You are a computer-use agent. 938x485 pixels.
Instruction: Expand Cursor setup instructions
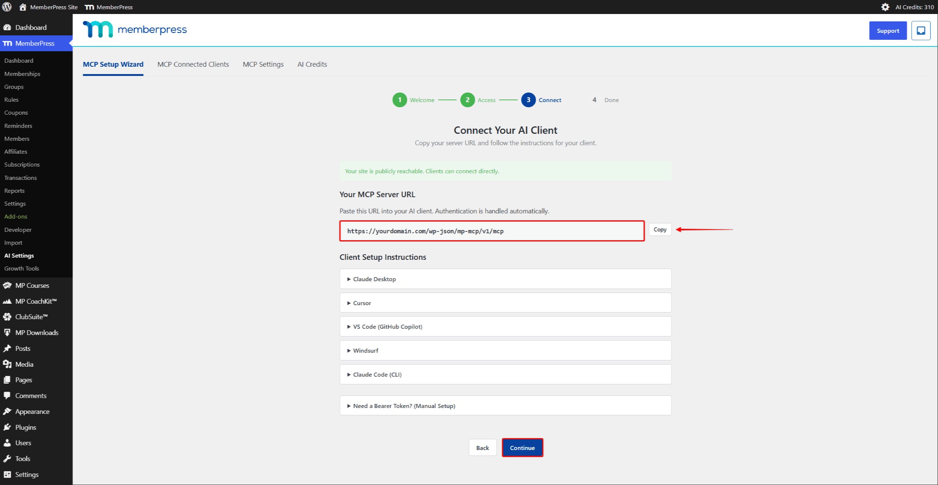click(505, 303)
